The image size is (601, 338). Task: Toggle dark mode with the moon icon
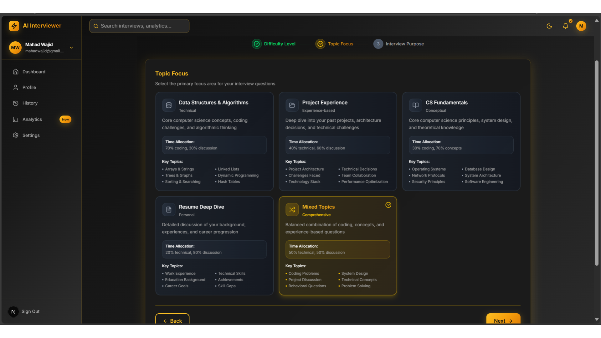[549, 26]
